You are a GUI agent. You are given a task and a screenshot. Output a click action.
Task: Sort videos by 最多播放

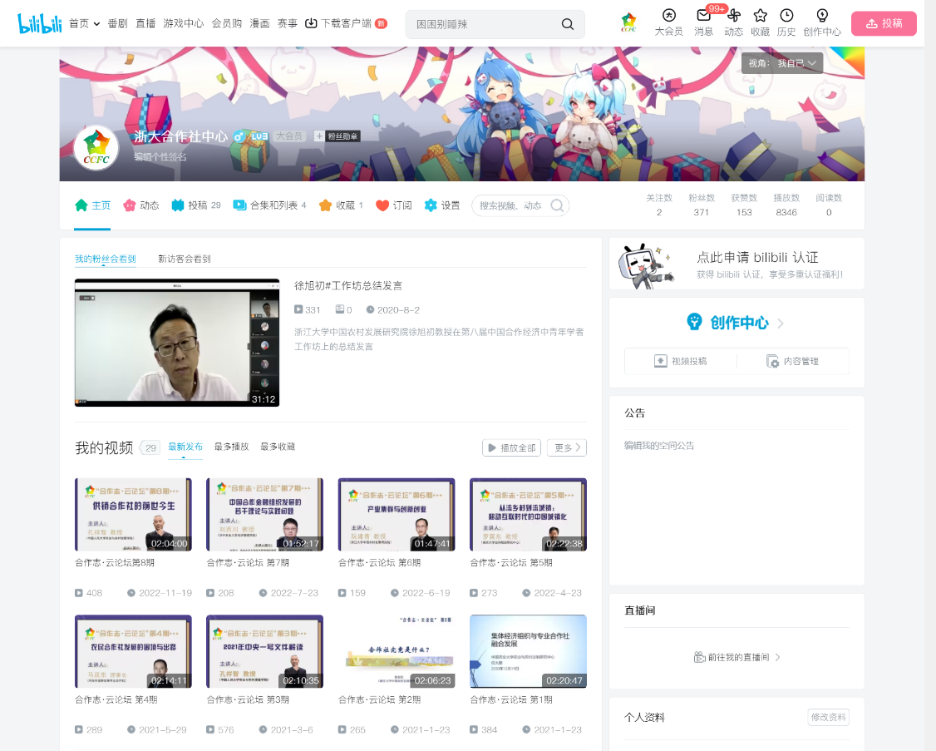point(231,447)
